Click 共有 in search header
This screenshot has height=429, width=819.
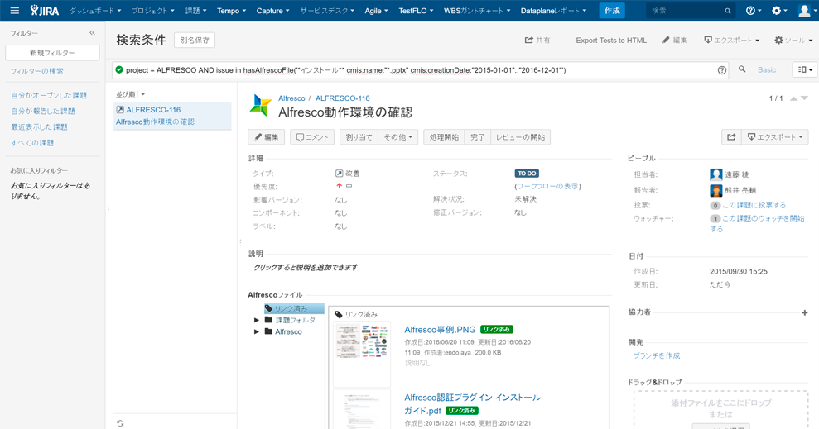coord(537,41)
